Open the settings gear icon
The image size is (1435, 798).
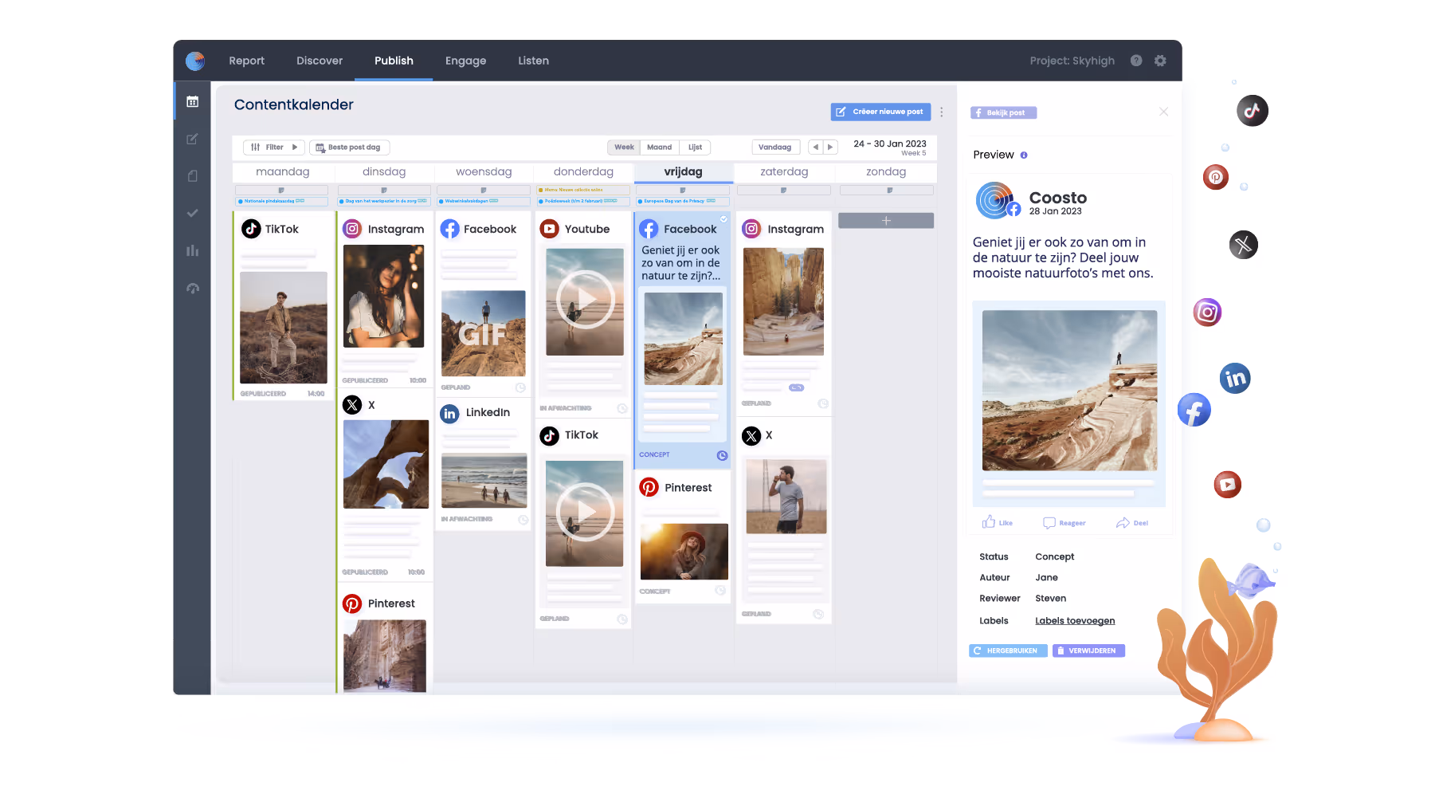[1160, 61]
